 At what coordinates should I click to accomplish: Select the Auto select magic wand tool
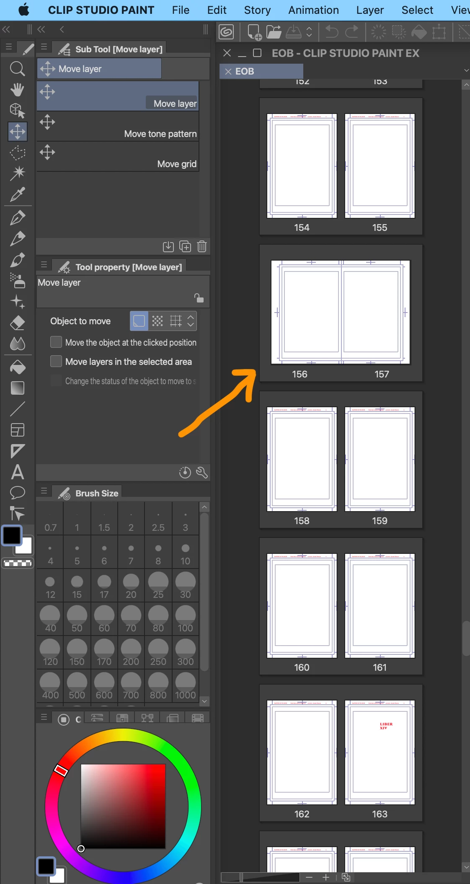(17, 173)
